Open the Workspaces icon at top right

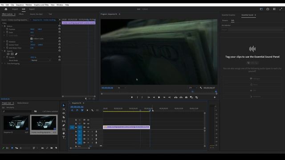coord(261,9)
